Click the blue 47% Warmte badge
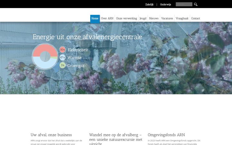 (x=63, y=57)
